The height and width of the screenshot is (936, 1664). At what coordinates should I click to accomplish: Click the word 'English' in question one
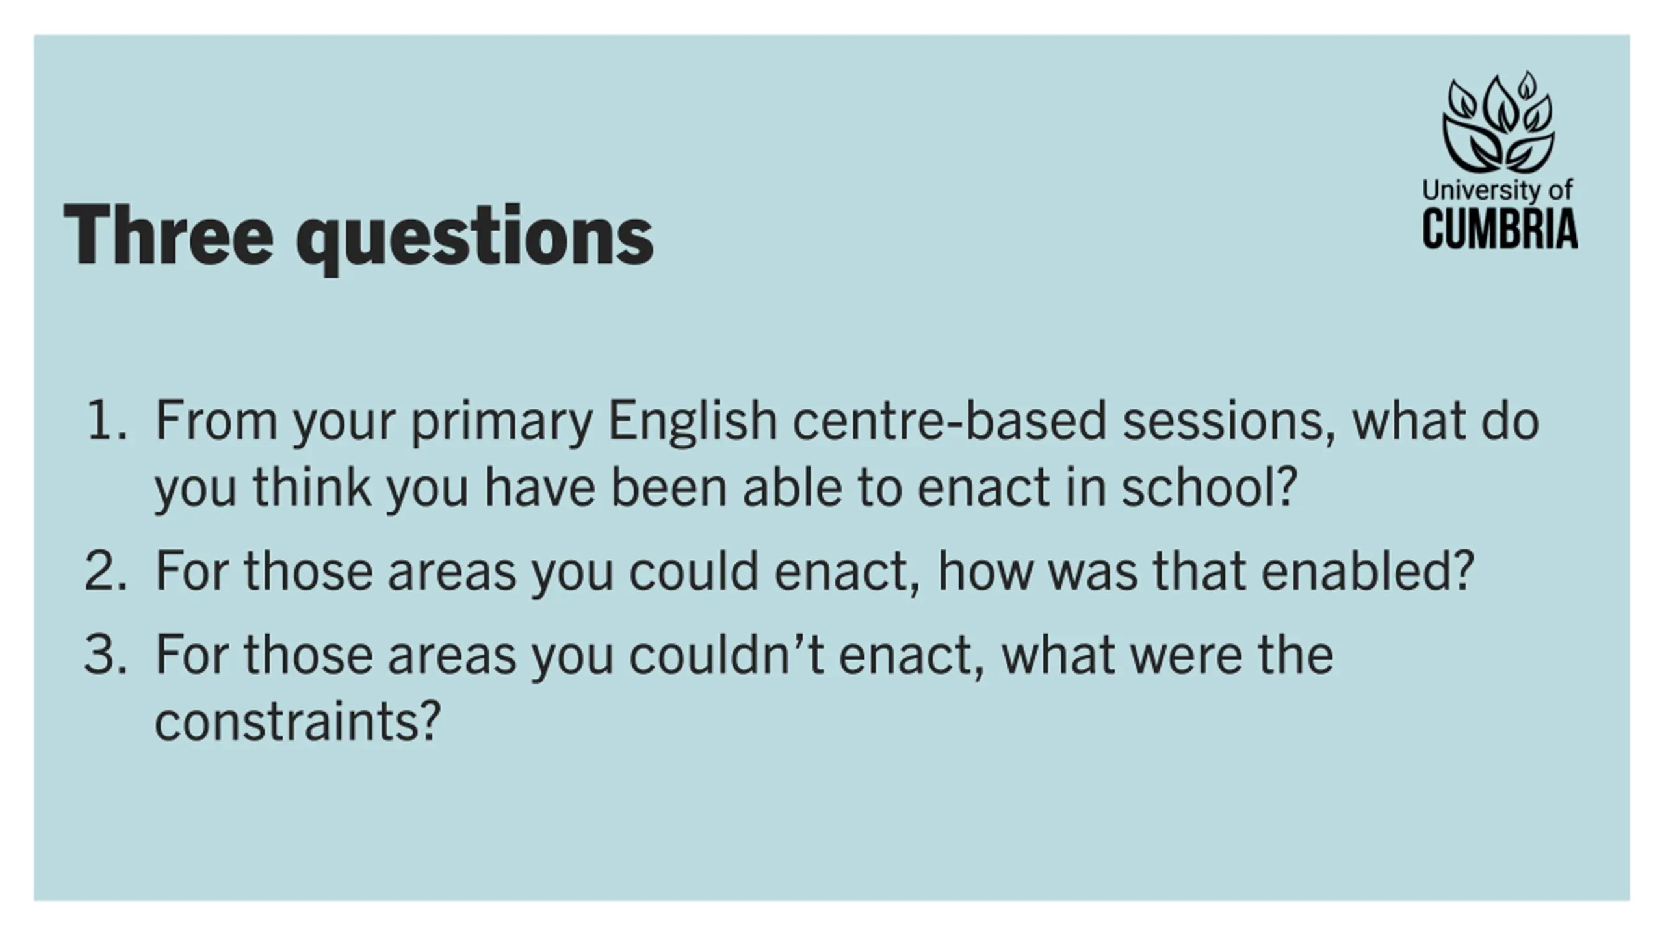pos(692,422)
